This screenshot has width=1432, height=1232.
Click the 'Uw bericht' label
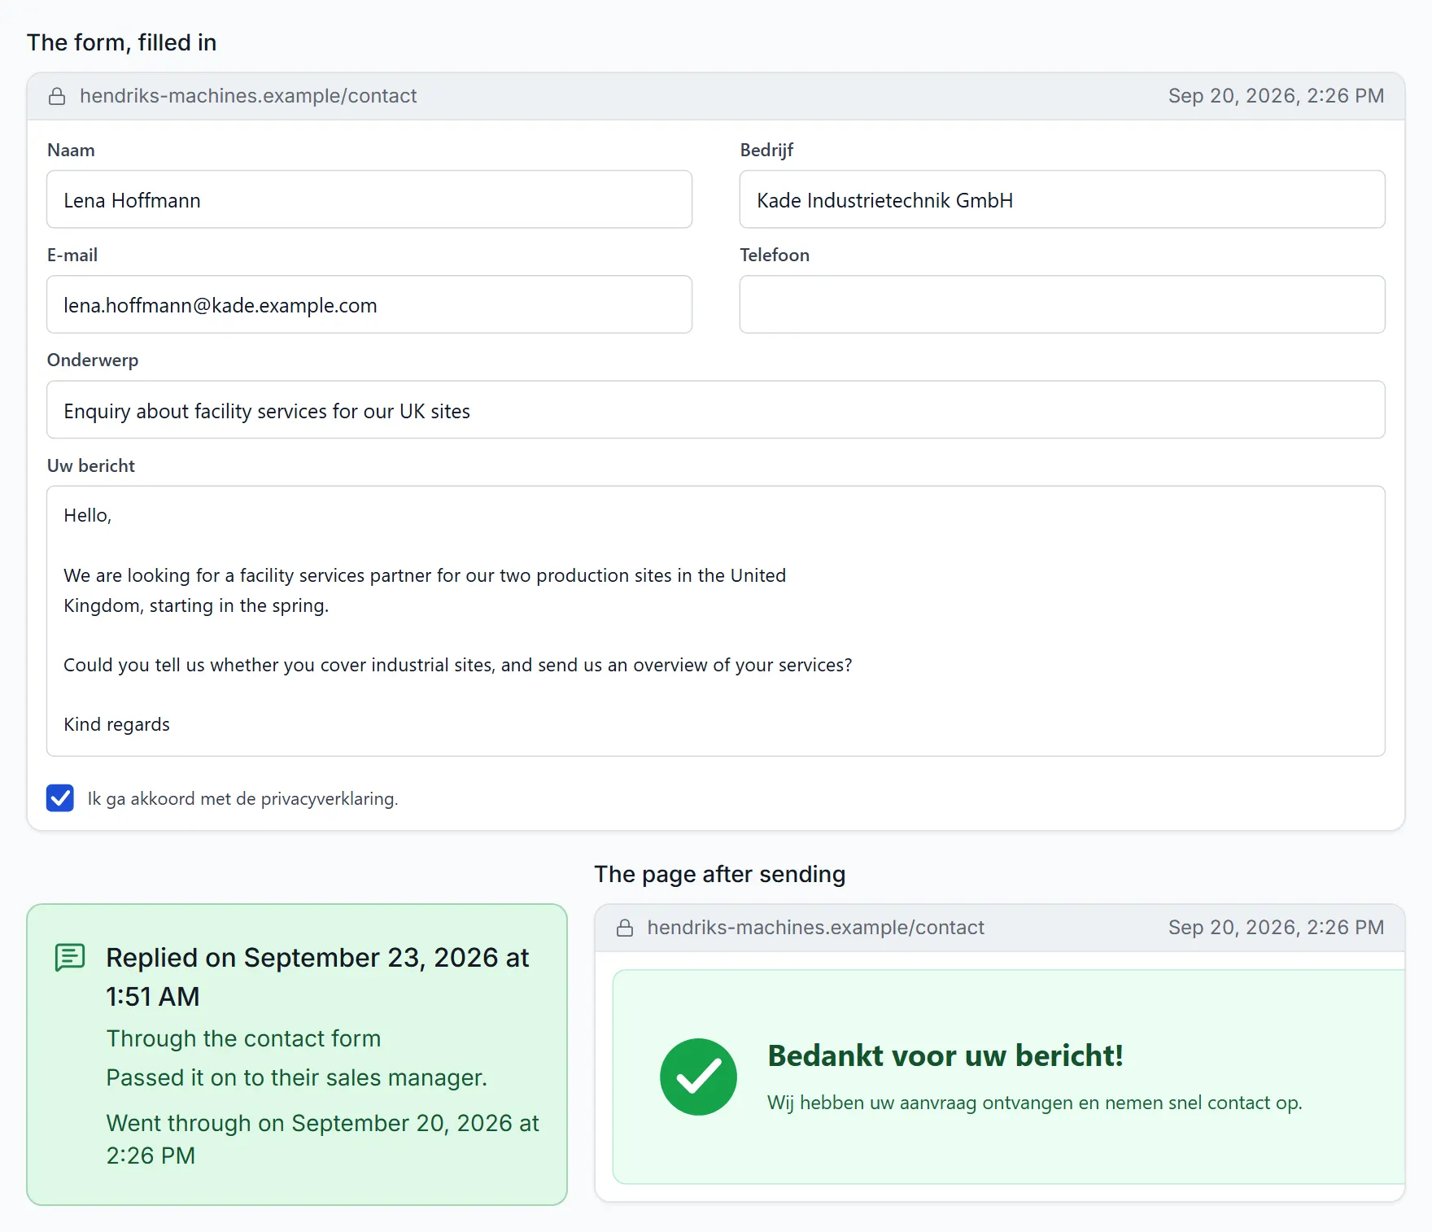[91, 465]
